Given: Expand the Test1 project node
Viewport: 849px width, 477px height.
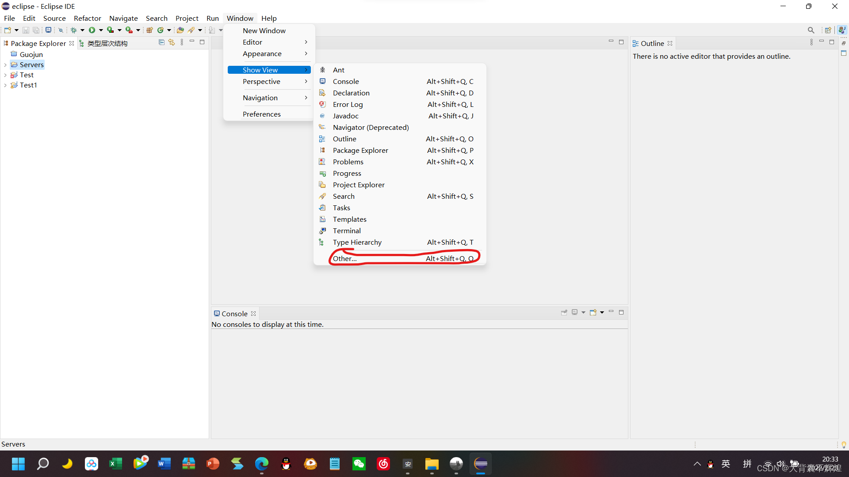Looking at the screenshot, I should [5, 85].
